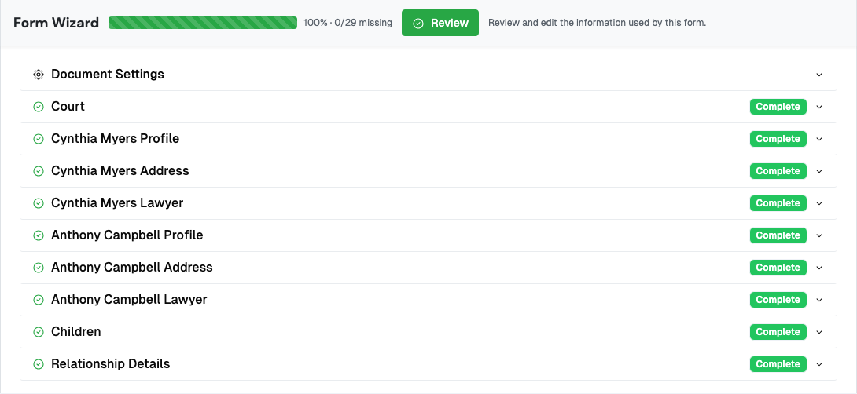Click Complete badge for Cynthia Myers Lawyer
The height and width of the screenshot is (394, 857).
[778, 203]
